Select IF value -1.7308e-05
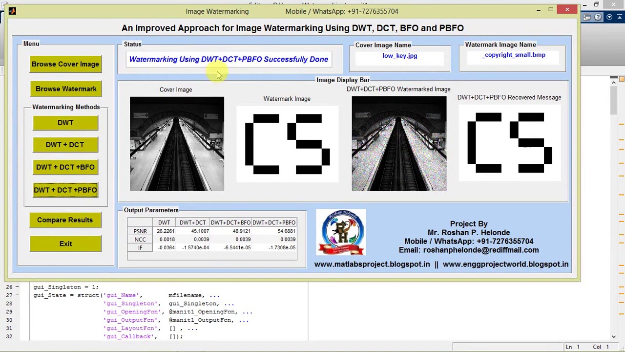This screenshot has height=352, width=625. pos(282,248)
